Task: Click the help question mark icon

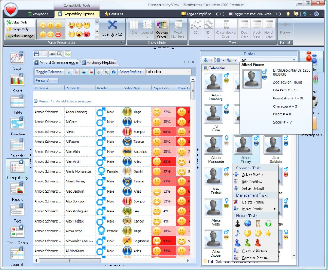Action: coord(316,14)
